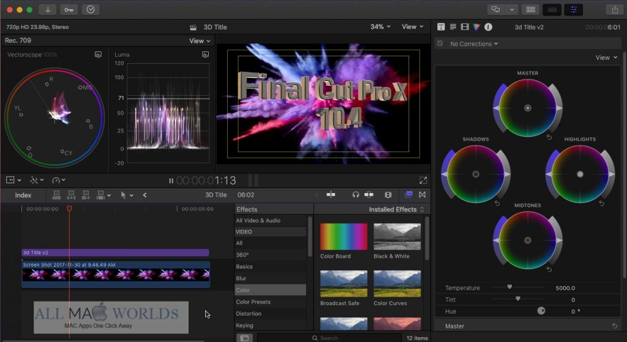Toggle the Browser grid icon
This screenshot has height=342, width=627.
pos(531,10)
